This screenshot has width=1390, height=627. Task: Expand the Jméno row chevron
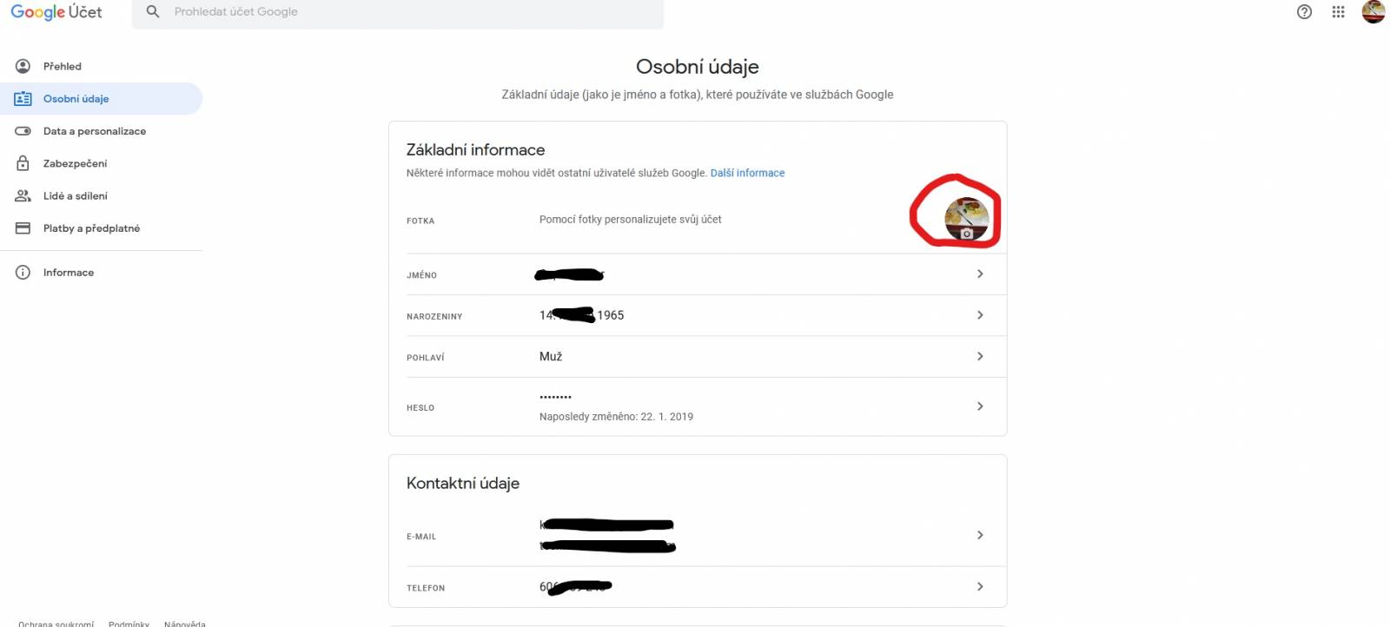coord(980,274)
